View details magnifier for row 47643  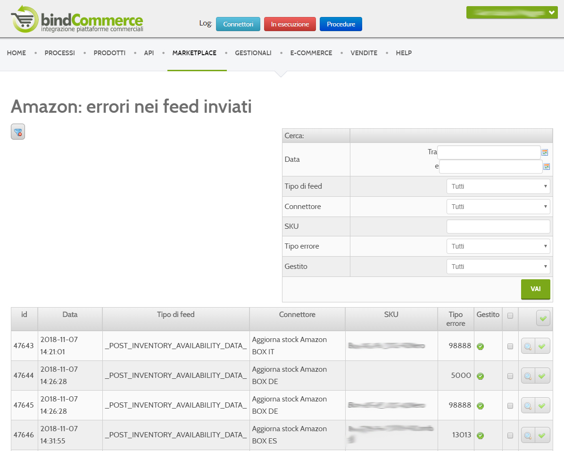[x=528, y=346]
